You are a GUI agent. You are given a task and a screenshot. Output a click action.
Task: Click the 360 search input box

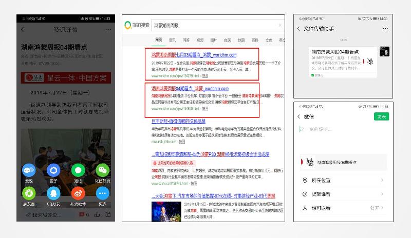(x=216, y=25)
